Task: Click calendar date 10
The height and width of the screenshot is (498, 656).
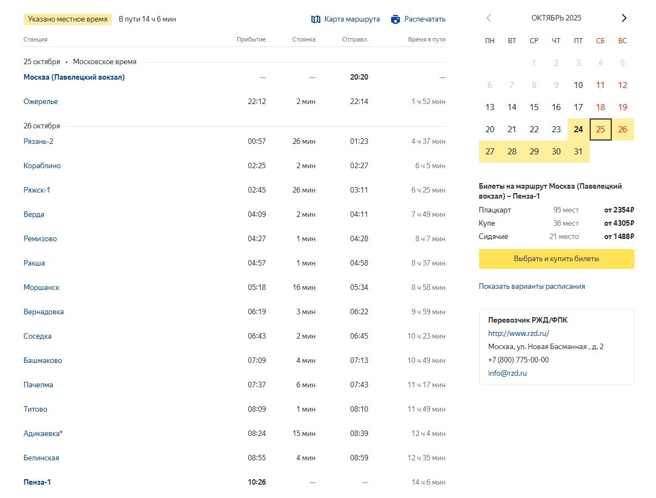Action: (578, 85)
